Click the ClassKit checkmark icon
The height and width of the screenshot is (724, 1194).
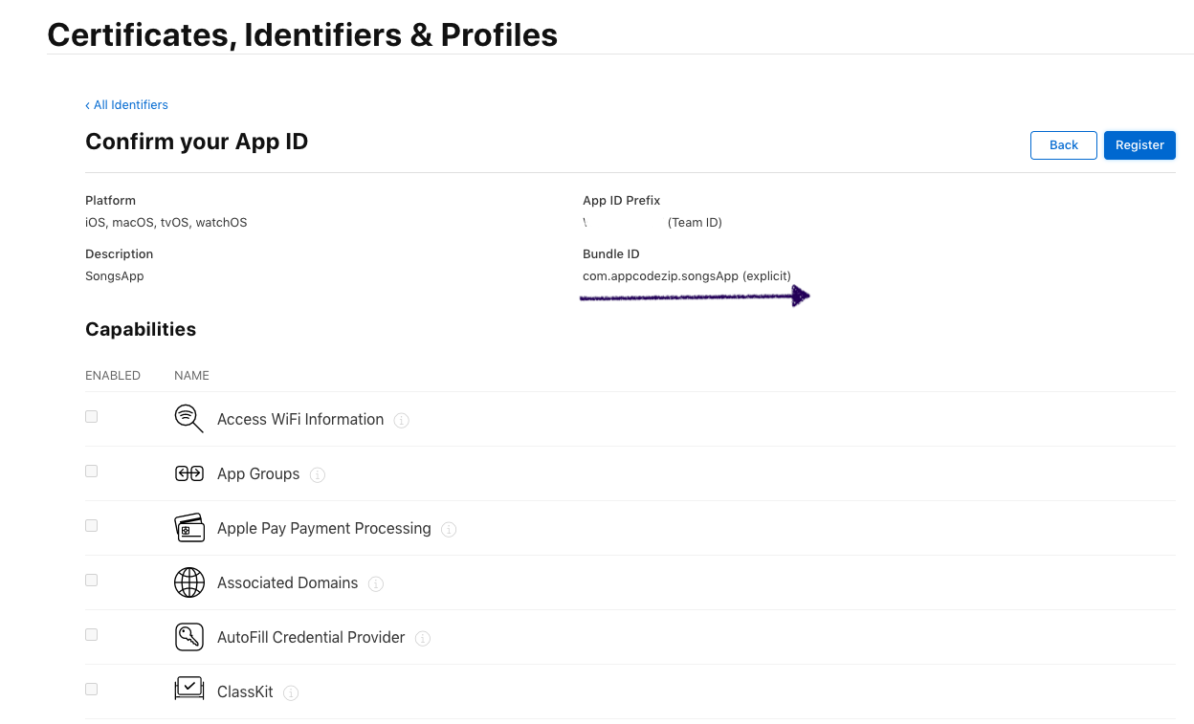click(x=188, y=687)
